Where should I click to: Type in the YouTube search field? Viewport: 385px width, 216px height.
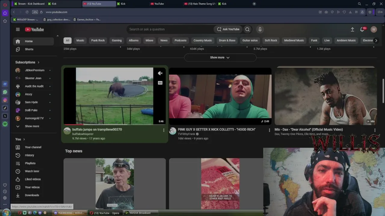tap(170, 29)
